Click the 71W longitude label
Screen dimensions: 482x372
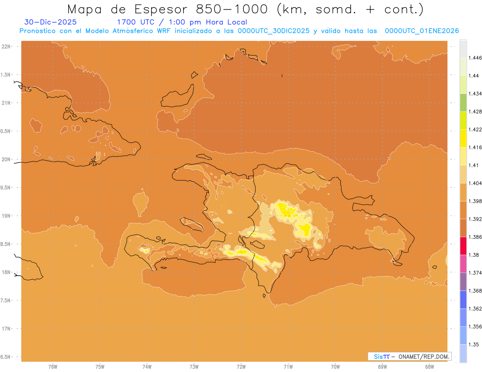click(288, 367)
